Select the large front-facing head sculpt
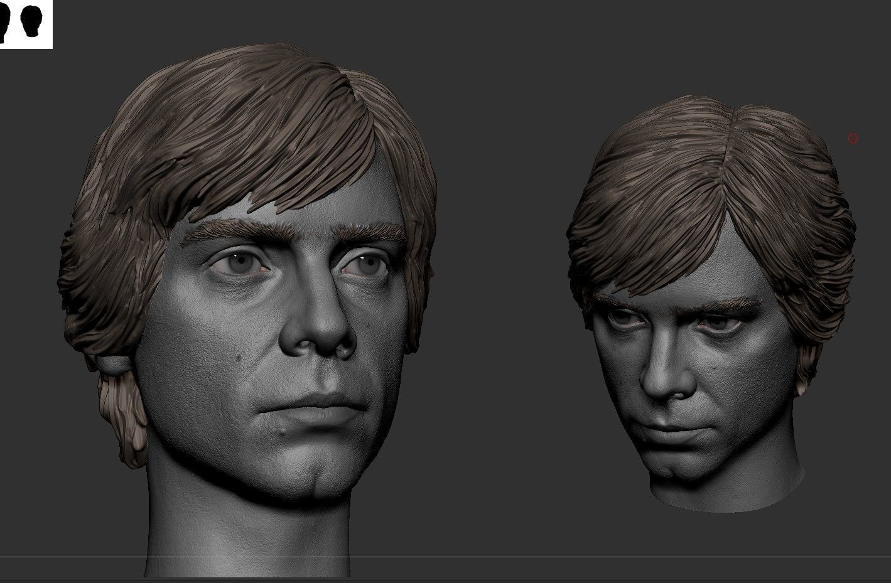 248,311
